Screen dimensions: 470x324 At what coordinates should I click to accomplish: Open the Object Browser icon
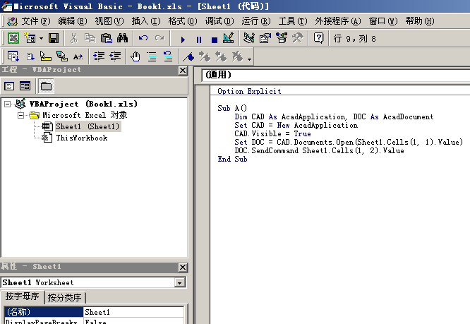click(x=281, y=38)
